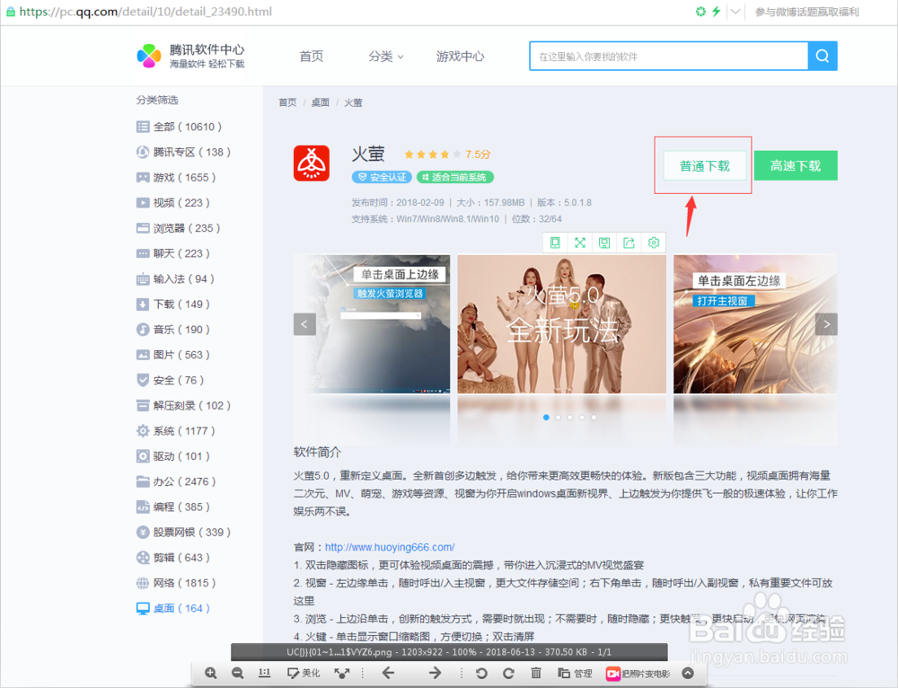Image resolution: width=898 pixels, height=688 pixels.
Task: Open the huoying666.com official website link
Action: click(390, 547)
